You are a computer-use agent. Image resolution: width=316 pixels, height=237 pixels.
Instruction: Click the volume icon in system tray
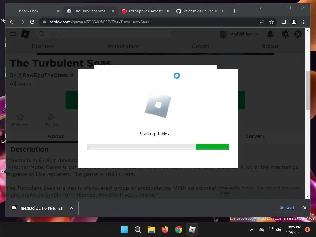point(279,230)
